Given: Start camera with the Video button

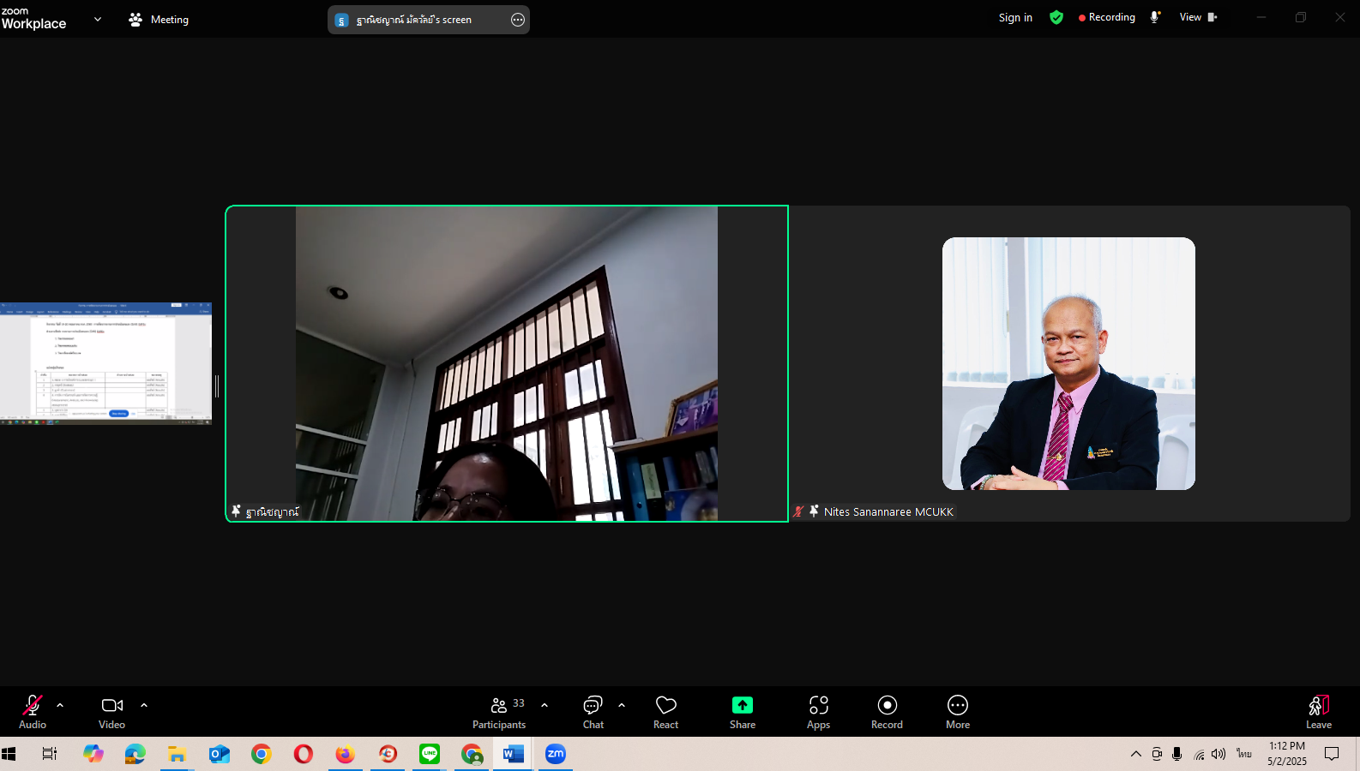Looking at the screenshot, I should pyautogui.click(x=112, y=712).
